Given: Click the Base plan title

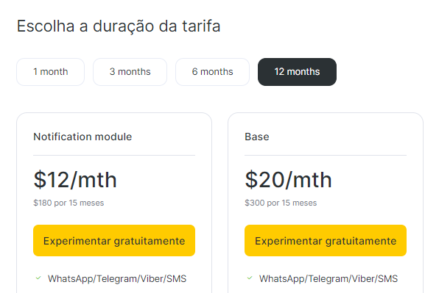Looking at the screenshot, I should (x=257, y=137).
